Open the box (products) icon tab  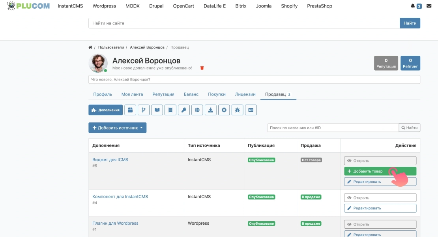pos(130,110)
